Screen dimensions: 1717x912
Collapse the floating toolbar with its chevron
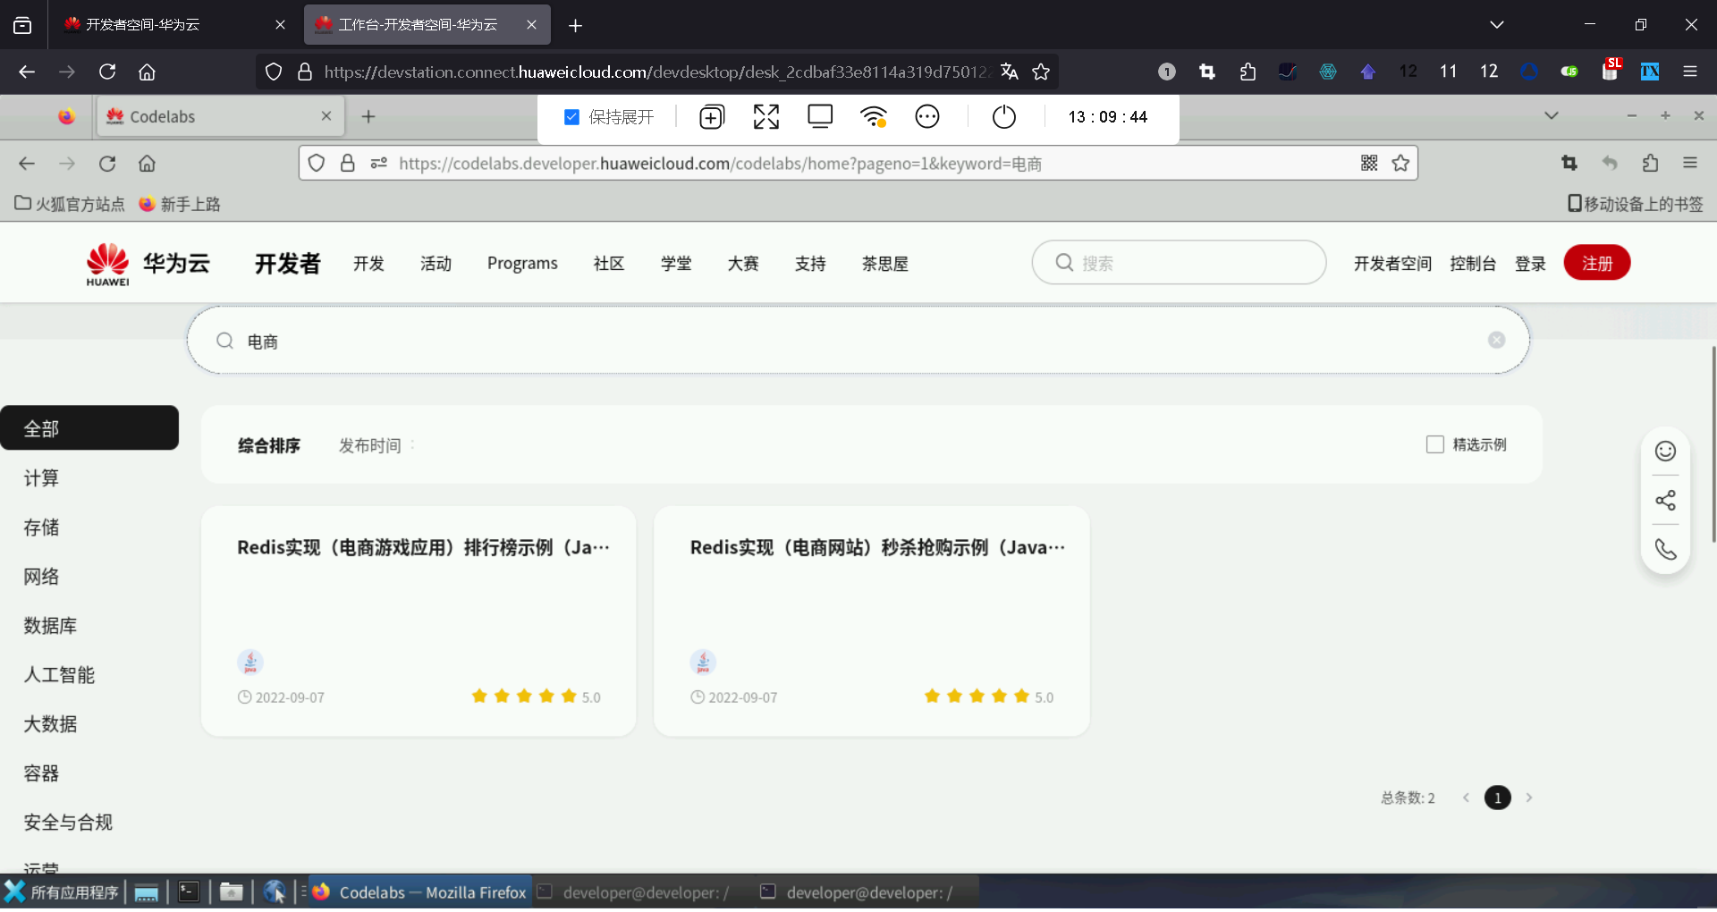pyautogui.click(x=1552, y=115)
